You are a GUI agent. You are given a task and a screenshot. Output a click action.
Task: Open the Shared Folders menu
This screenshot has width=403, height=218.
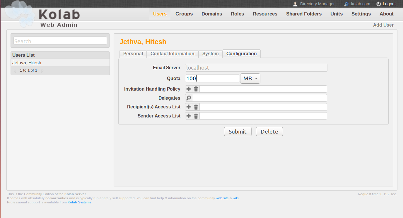(x=304, y=14)
